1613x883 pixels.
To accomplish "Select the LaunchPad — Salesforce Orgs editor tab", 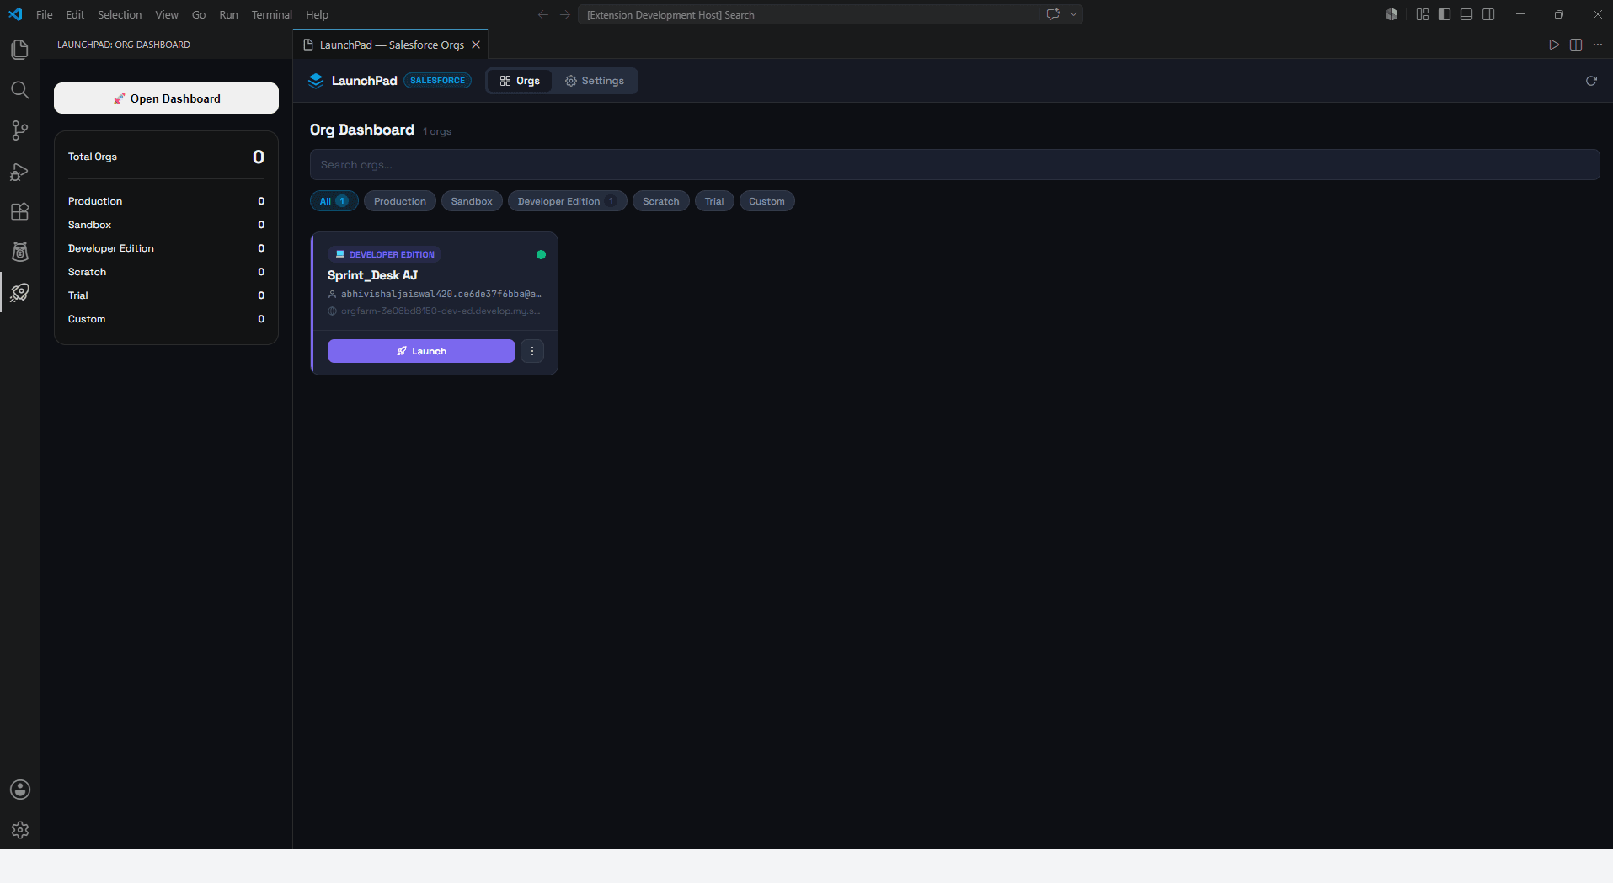I will [392, 45].
